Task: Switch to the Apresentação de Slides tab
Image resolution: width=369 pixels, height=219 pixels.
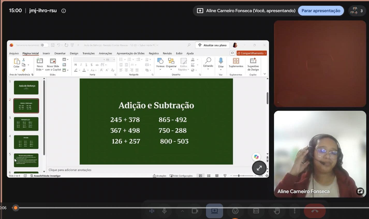Action: [130, 53]
